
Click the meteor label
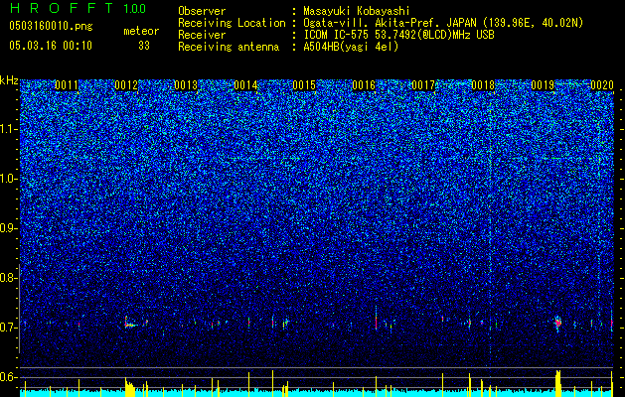click(141, 31)
